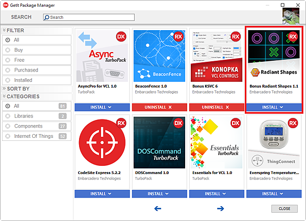The width and height of the screenshot is (306, 221).
Task: Open Install dropdown for DOSCommand 1.0
Action: point(160,193)
